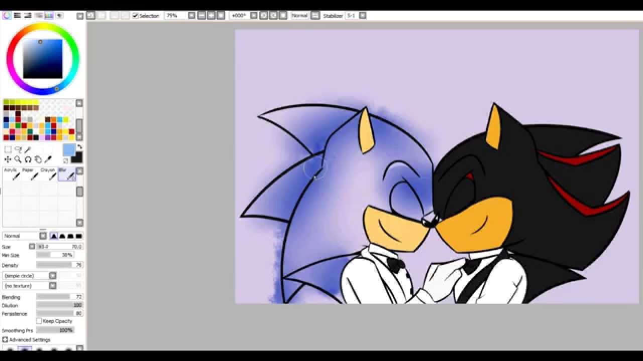This screenshot has height=361, width=643.
Task: Expand the Advanced Settings section
Action: point(5,339)
